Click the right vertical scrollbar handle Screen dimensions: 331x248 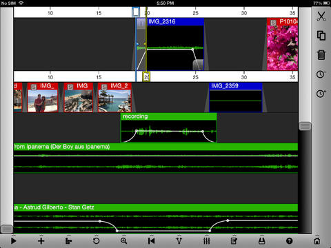coord(305,126)
